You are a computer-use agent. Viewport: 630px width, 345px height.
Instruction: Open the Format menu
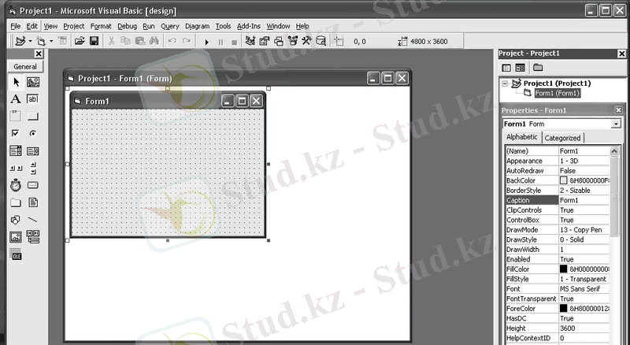(x=101, y=26)
